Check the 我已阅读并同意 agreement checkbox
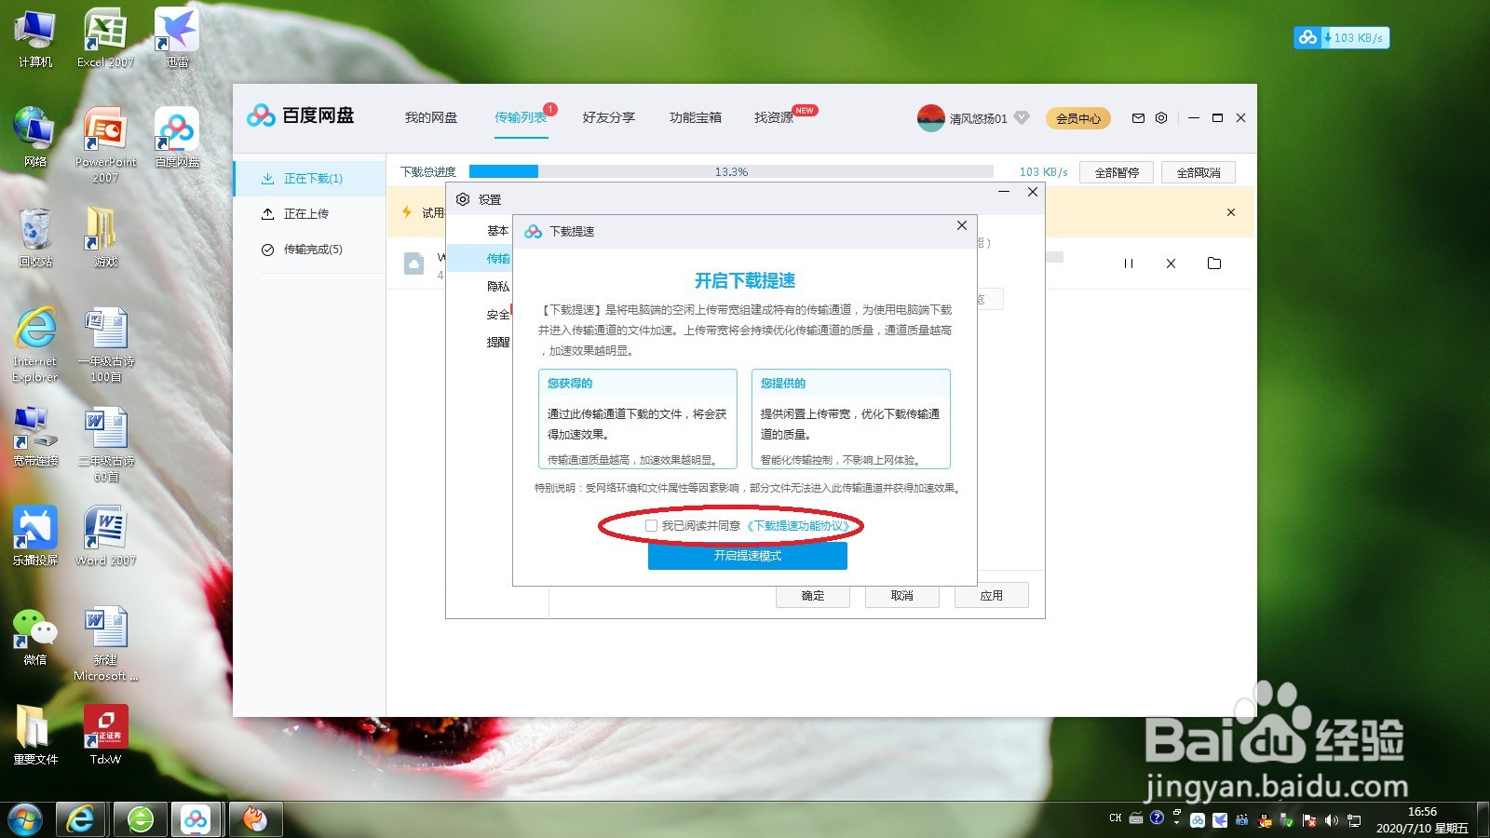 pos(650,525)
